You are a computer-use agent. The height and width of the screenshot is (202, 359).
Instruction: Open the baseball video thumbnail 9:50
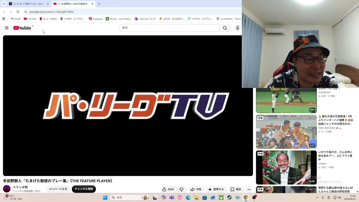(286, 100)
